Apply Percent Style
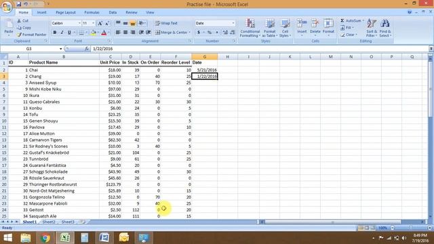Image resolution: width=434 pixels, height=244 pixels. click(210, 33)
